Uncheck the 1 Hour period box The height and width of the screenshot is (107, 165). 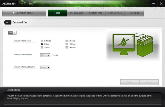coord(42,44)
